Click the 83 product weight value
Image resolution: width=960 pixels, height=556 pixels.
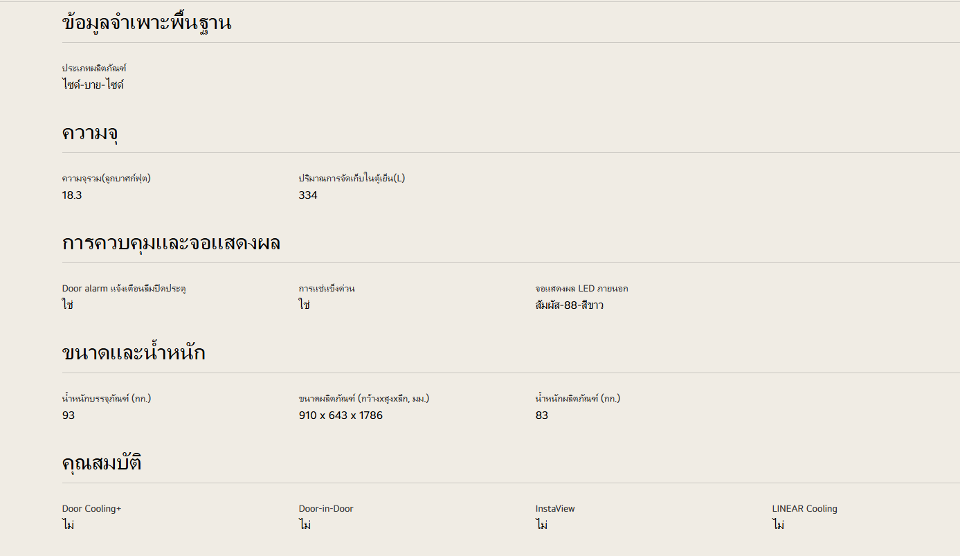542,415
